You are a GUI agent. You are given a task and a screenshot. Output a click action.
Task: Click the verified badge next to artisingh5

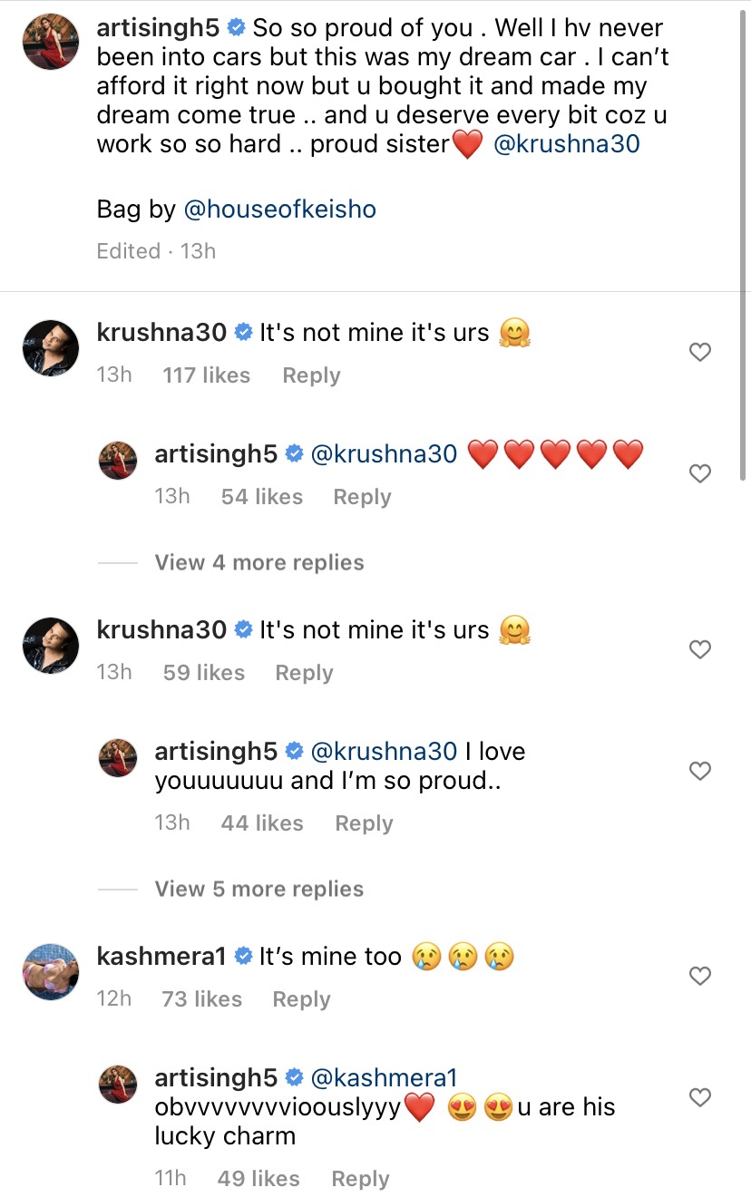coord(234,27)
